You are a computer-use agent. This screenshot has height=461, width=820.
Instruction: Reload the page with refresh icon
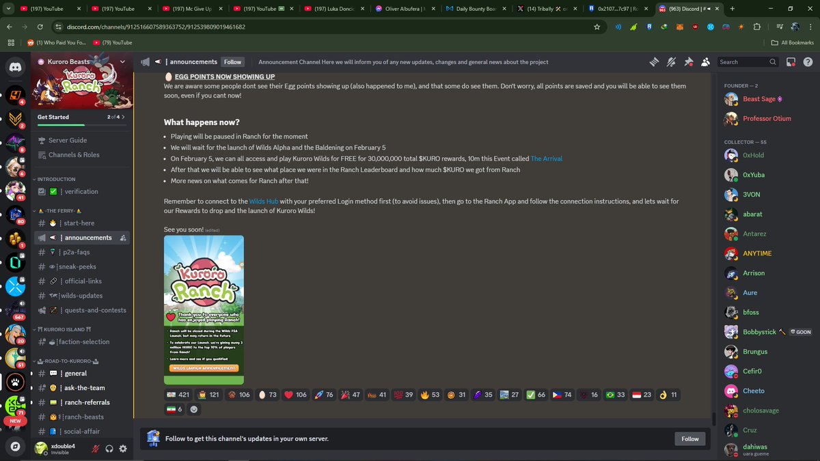coord(40,27)
